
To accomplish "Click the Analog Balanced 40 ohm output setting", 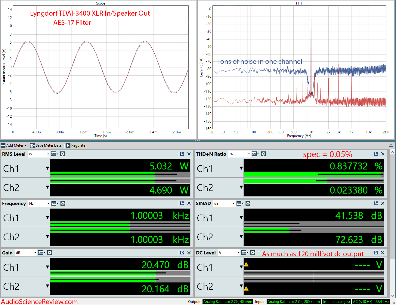I will click(x=228, y=302).
